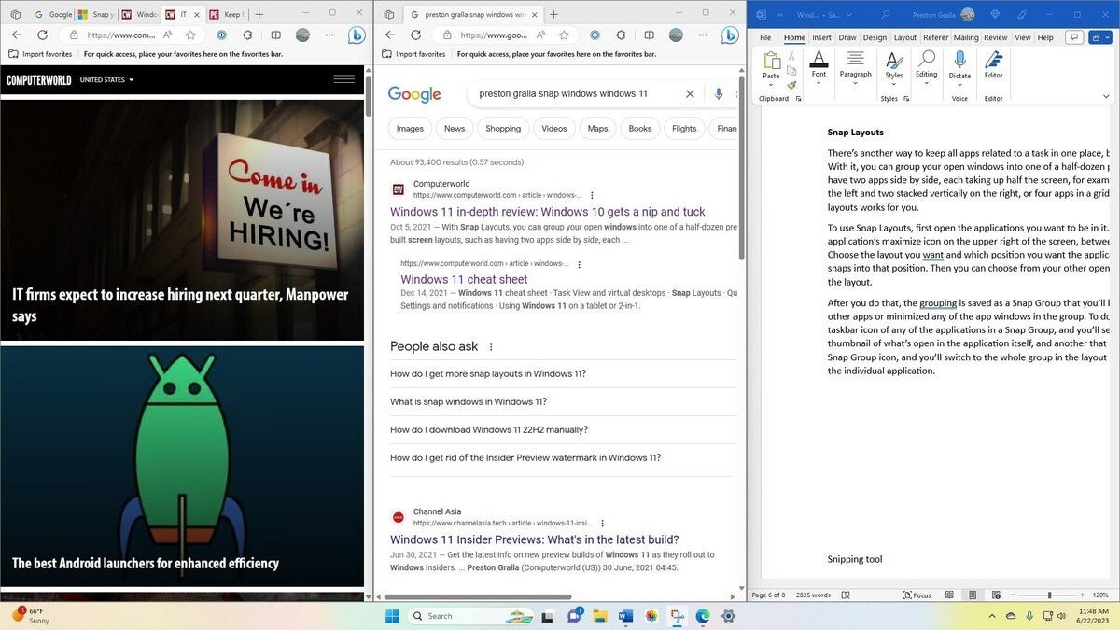Click the Bing chat icon in the Computerworld window
The height and width of the screenshot is (630, 1120).
(x=356, y=35)
